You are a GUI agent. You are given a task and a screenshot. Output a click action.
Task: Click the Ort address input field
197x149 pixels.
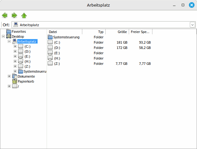click(x=103, y=25)
